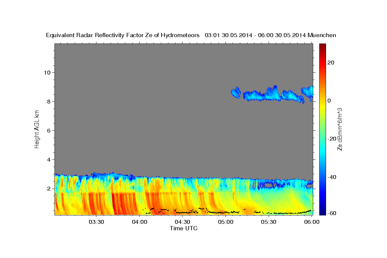Click the height axis label 10
This screenshot has width=387, height=258.
(x=47, y=72)
